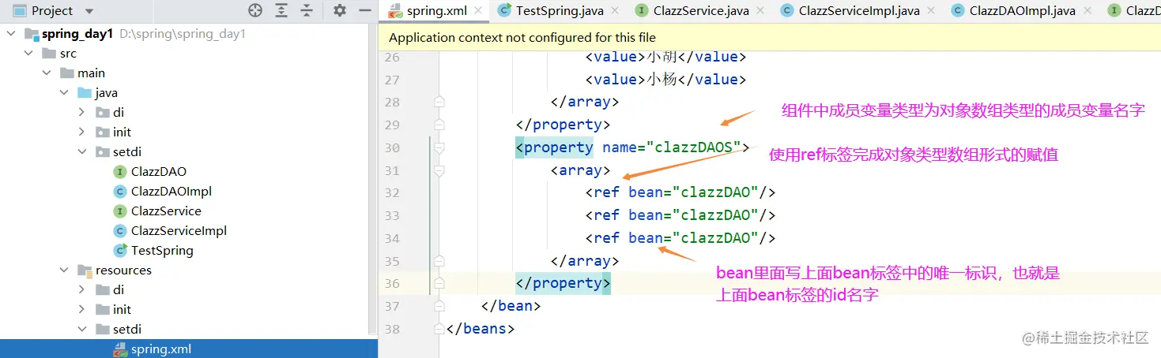Expand the di package under java

pos(81,113)
